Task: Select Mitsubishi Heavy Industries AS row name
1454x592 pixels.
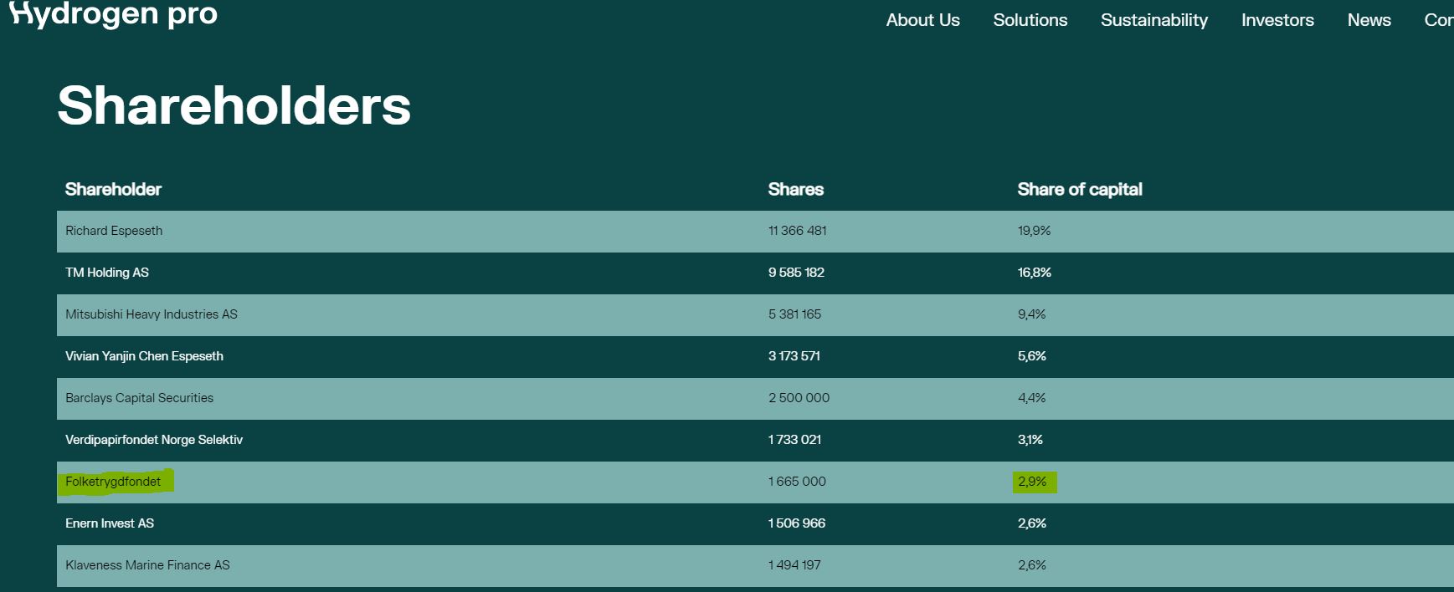Action: click(x=152, y=314)
